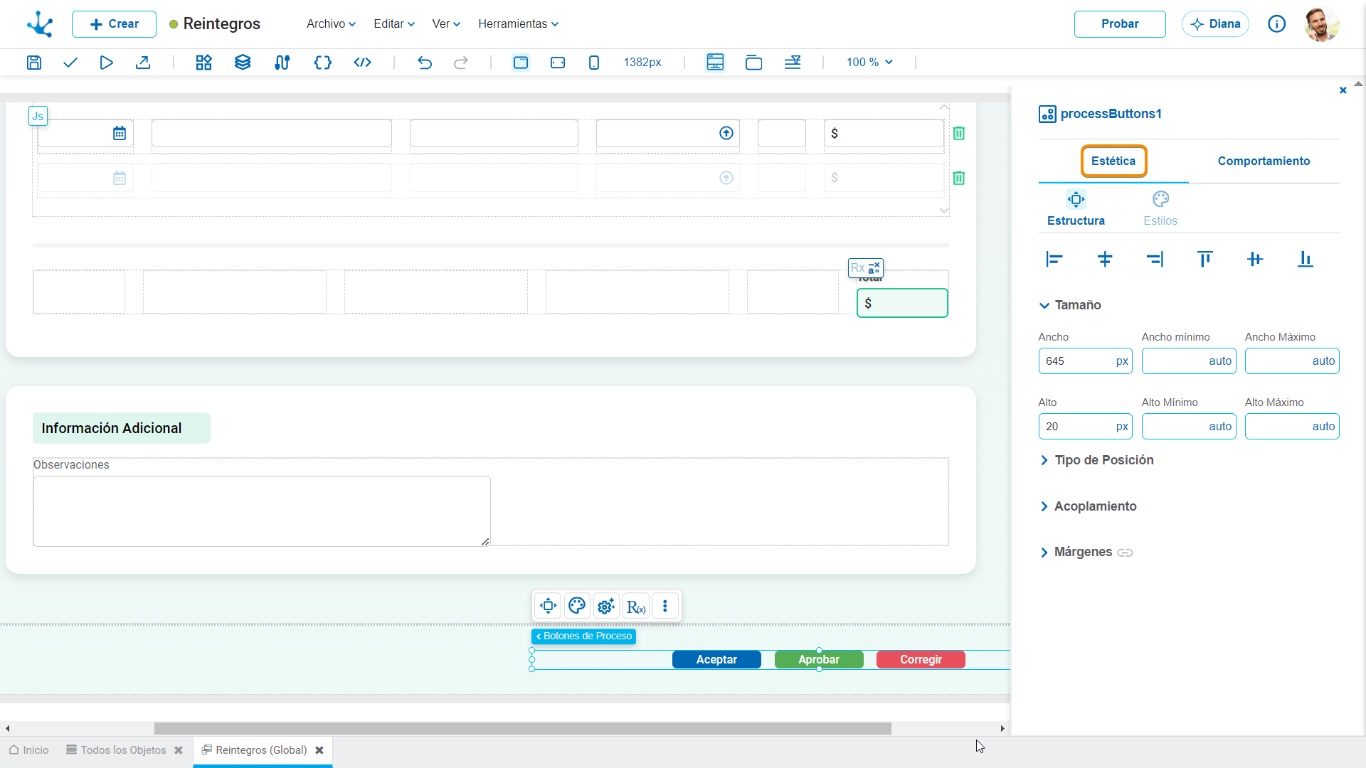
Task: Align element to the bottom
Action: pyautogui.click(x=1306, y=260)
